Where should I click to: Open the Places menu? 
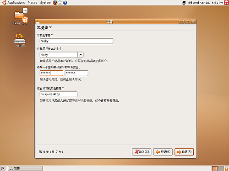click(33, 3)
